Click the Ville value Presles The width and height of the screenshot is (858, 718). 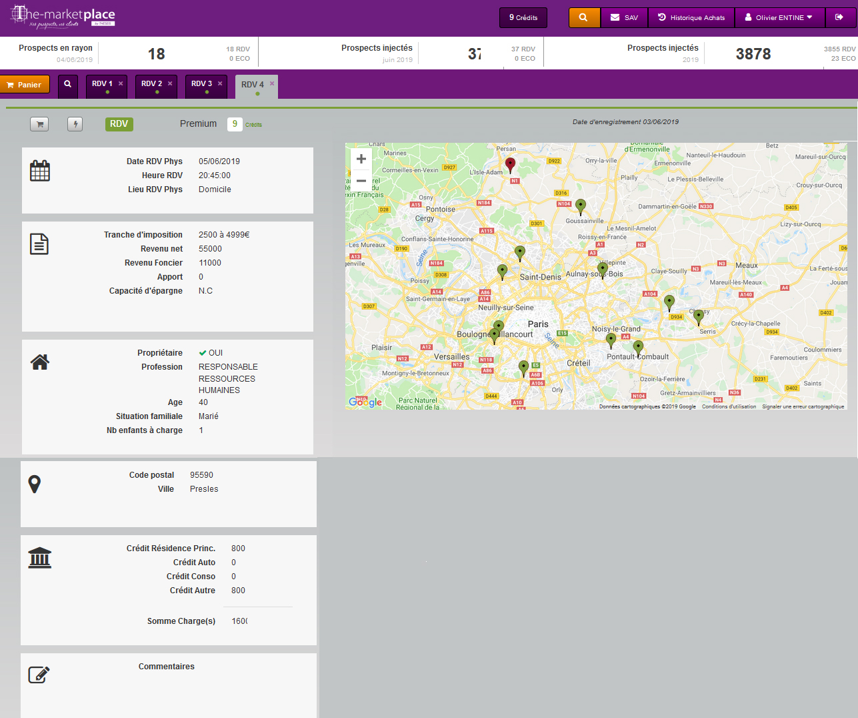pos(204,489)
